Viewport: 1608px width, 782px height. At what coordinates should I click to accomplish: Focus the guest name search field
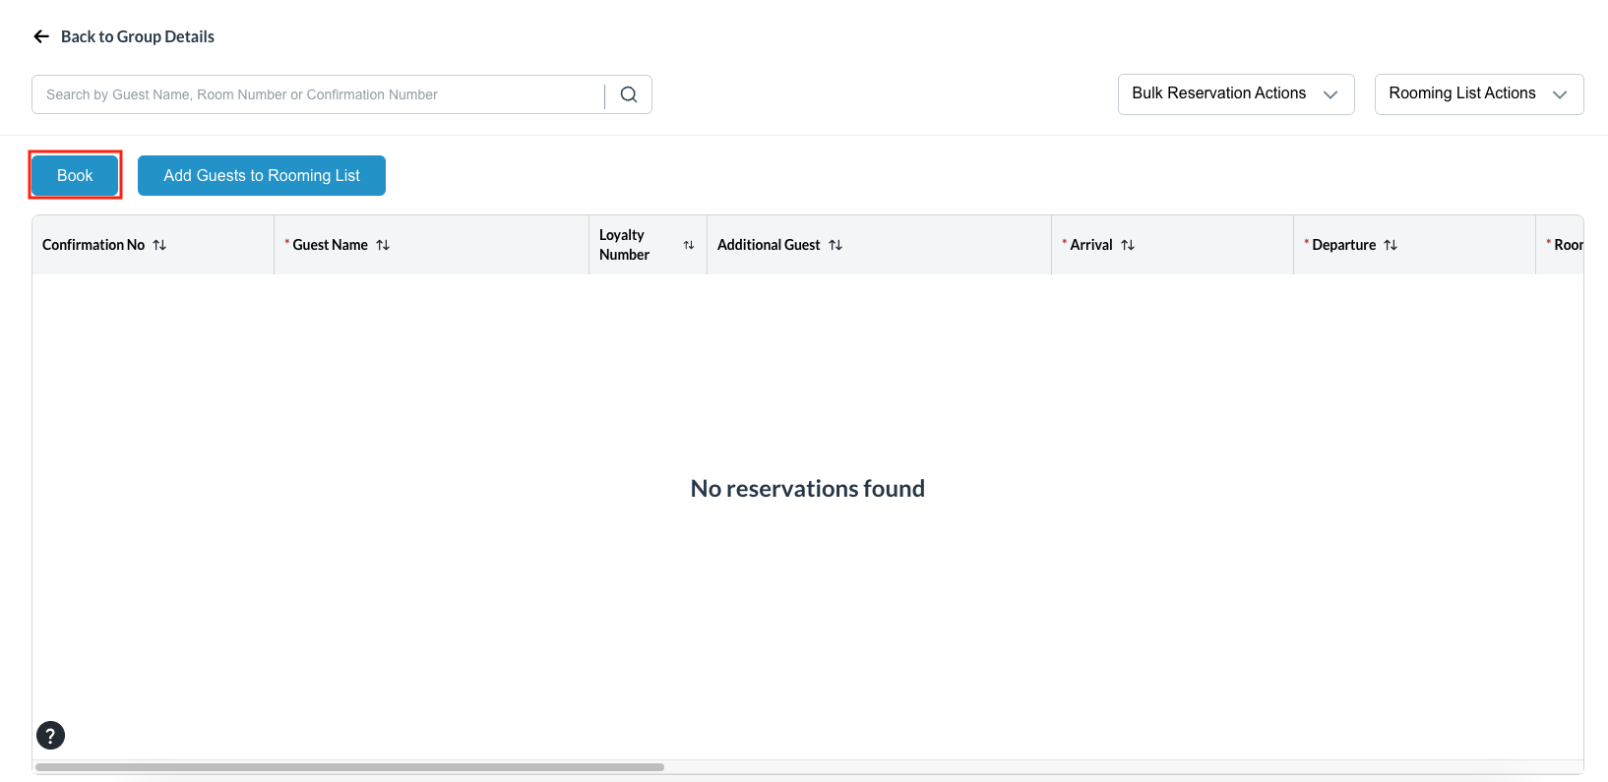pyautogui.click(x=317, y=94)
